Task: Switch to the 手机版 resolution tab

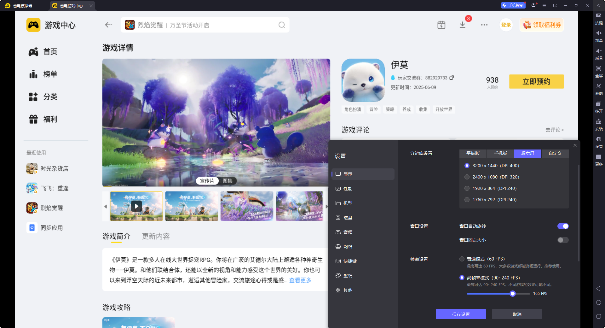Action: (500, 154)
